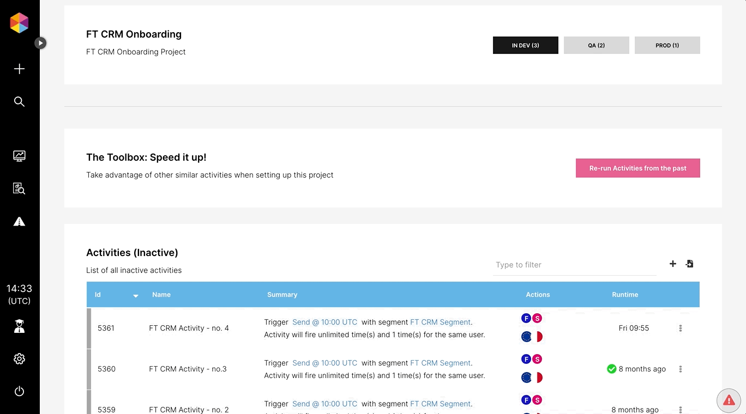
Task: Switch to the PROD (1) tab
Action: pyautogui.click(x=667, y=45)
